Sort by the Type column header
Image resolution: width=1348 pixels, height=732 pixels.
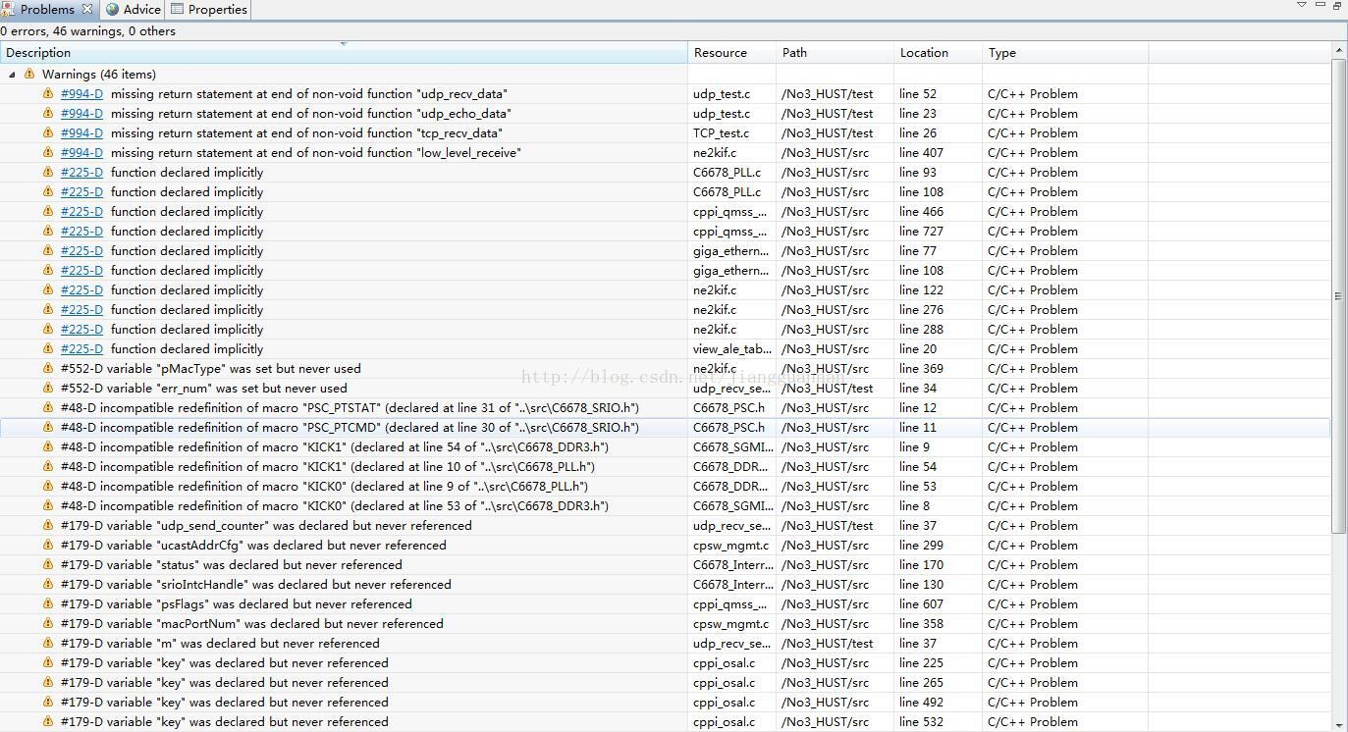point(1065,53)
